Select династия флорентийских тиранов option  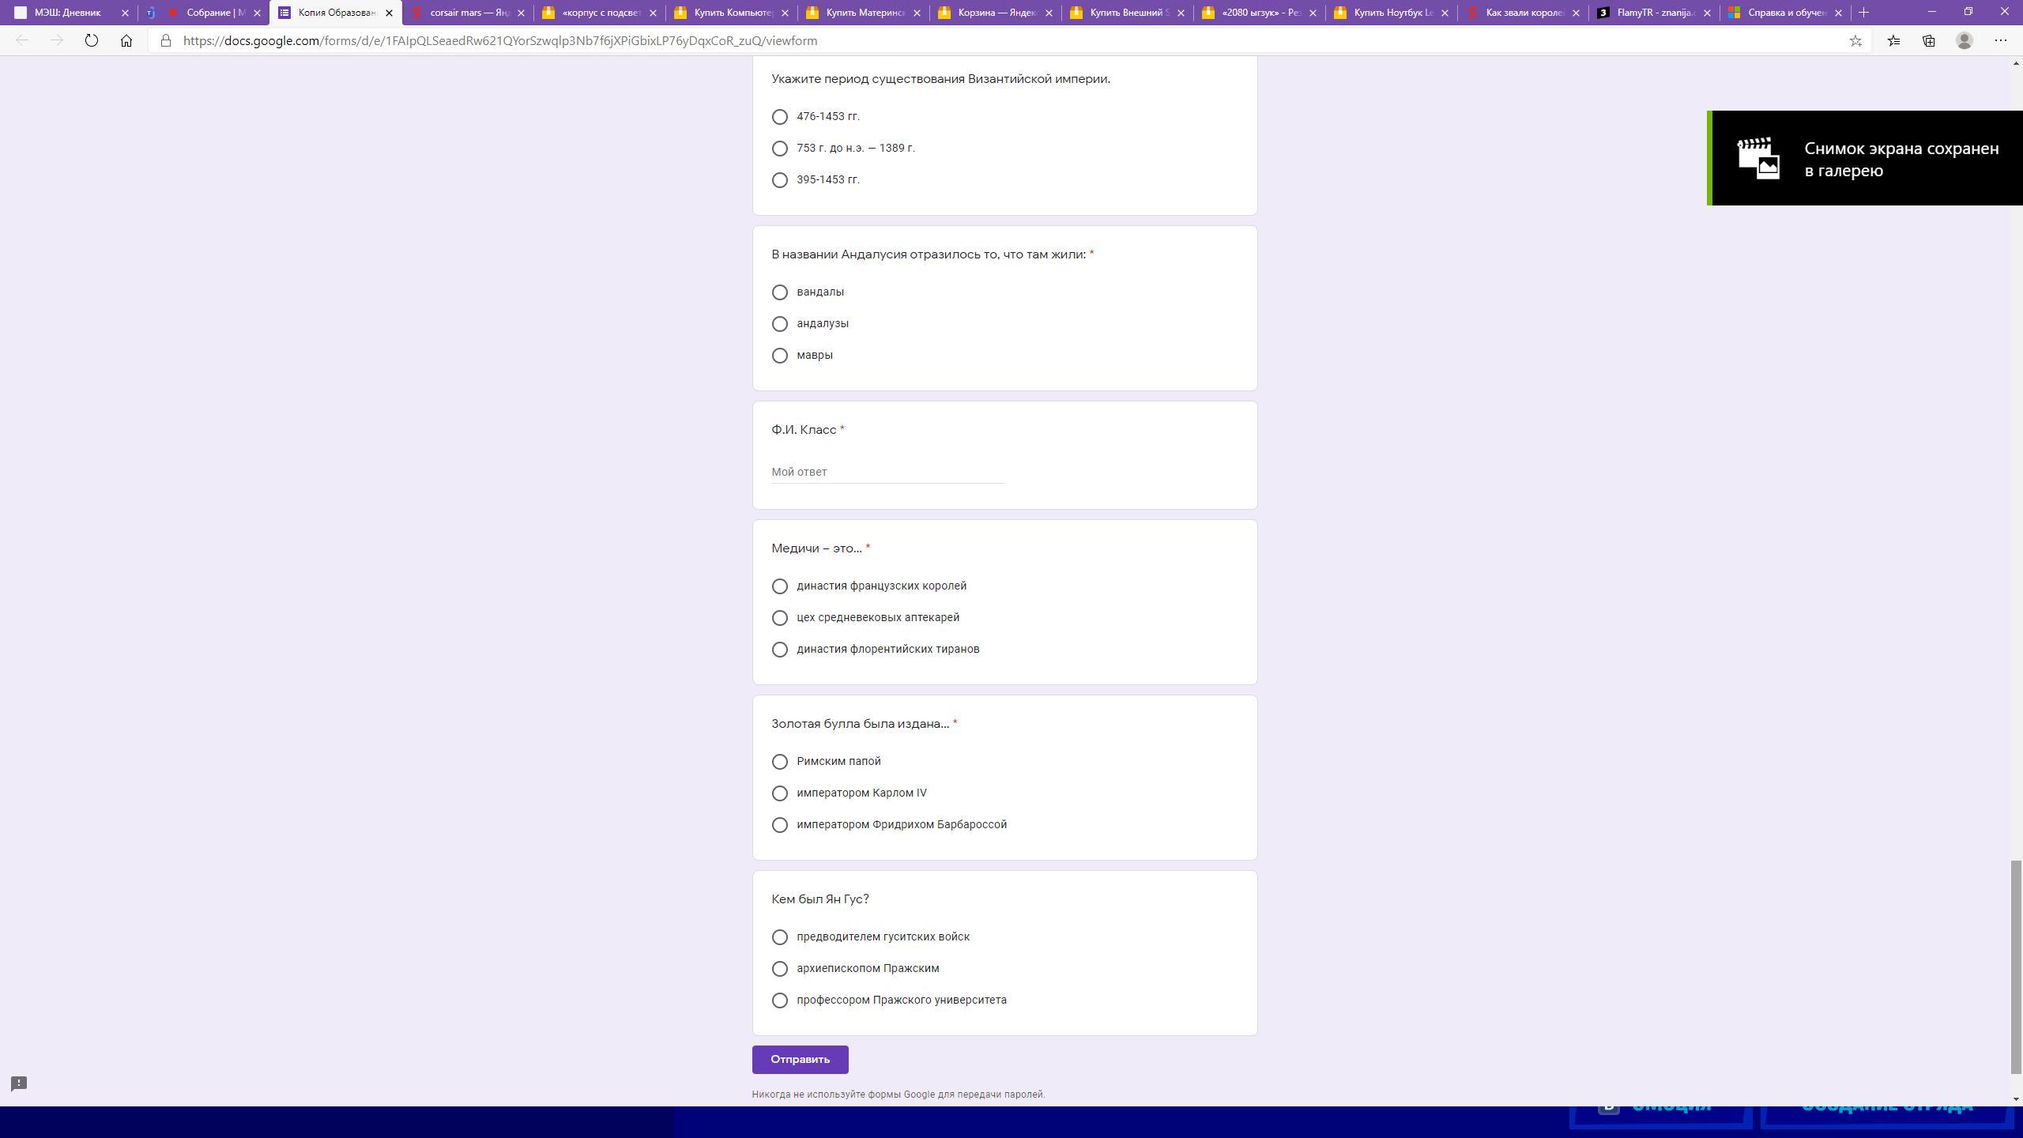click(780, 650)
